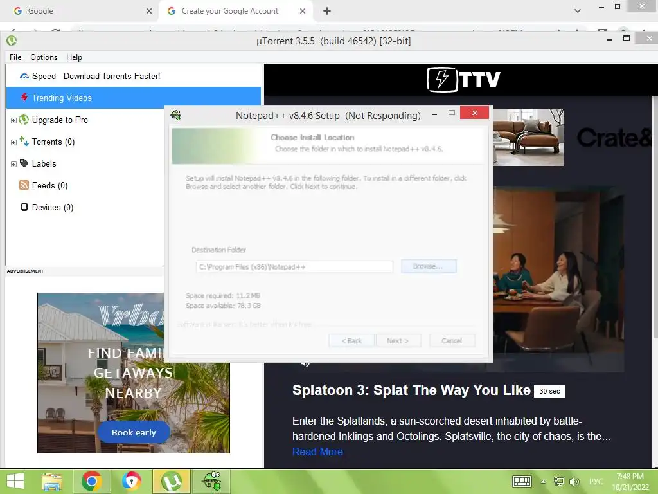Click the 30 sec badge label

tap(549, 391)
